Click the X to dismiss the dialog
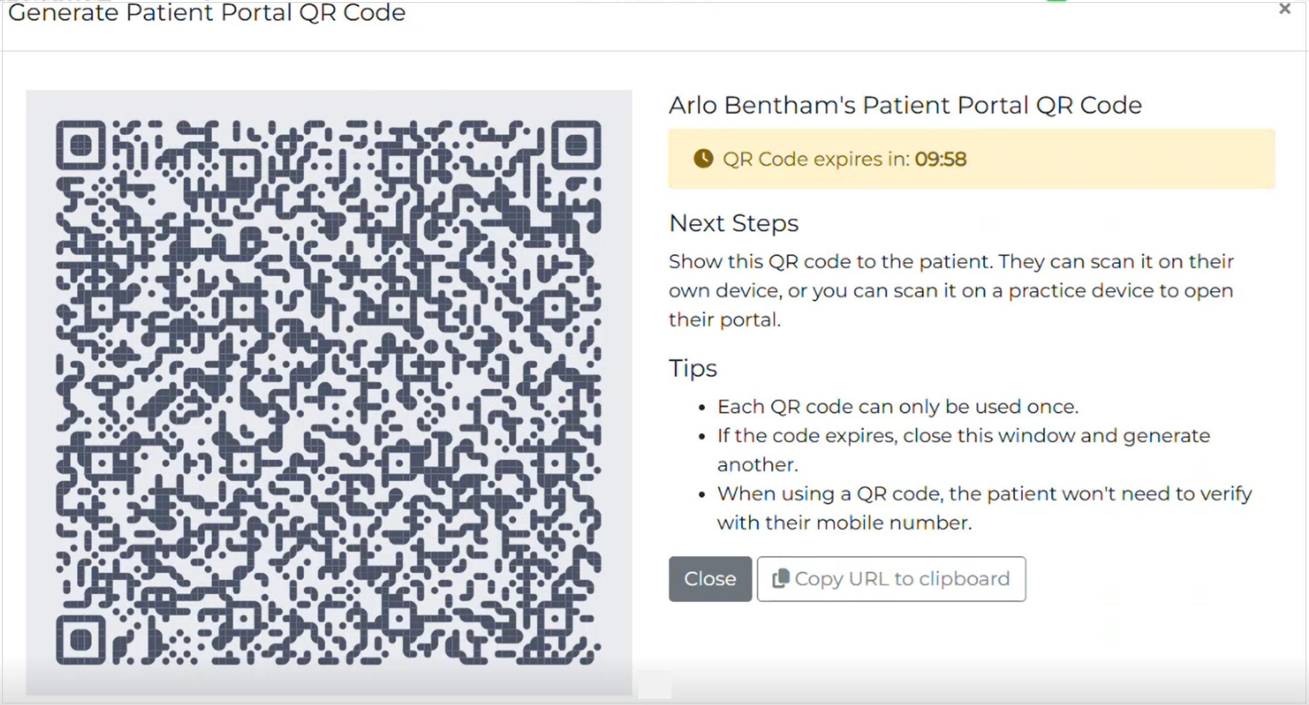The image size is (1309, 705). coord(1286,9)
